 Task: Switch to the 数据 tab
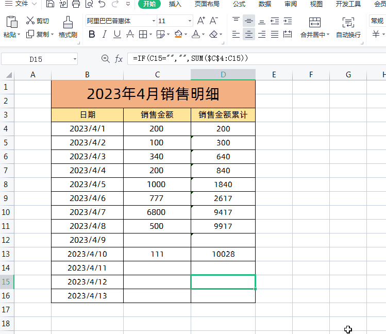tap(265, 4)
